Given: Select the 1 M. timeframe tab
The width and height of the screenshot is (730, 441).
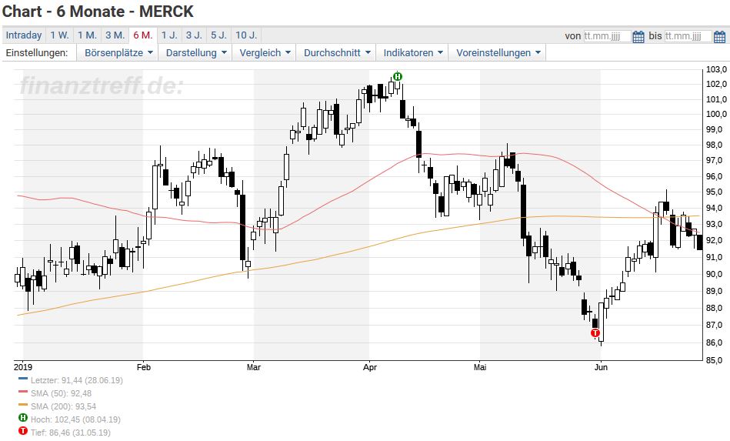Looking at the screenshot, I should 87,35.
